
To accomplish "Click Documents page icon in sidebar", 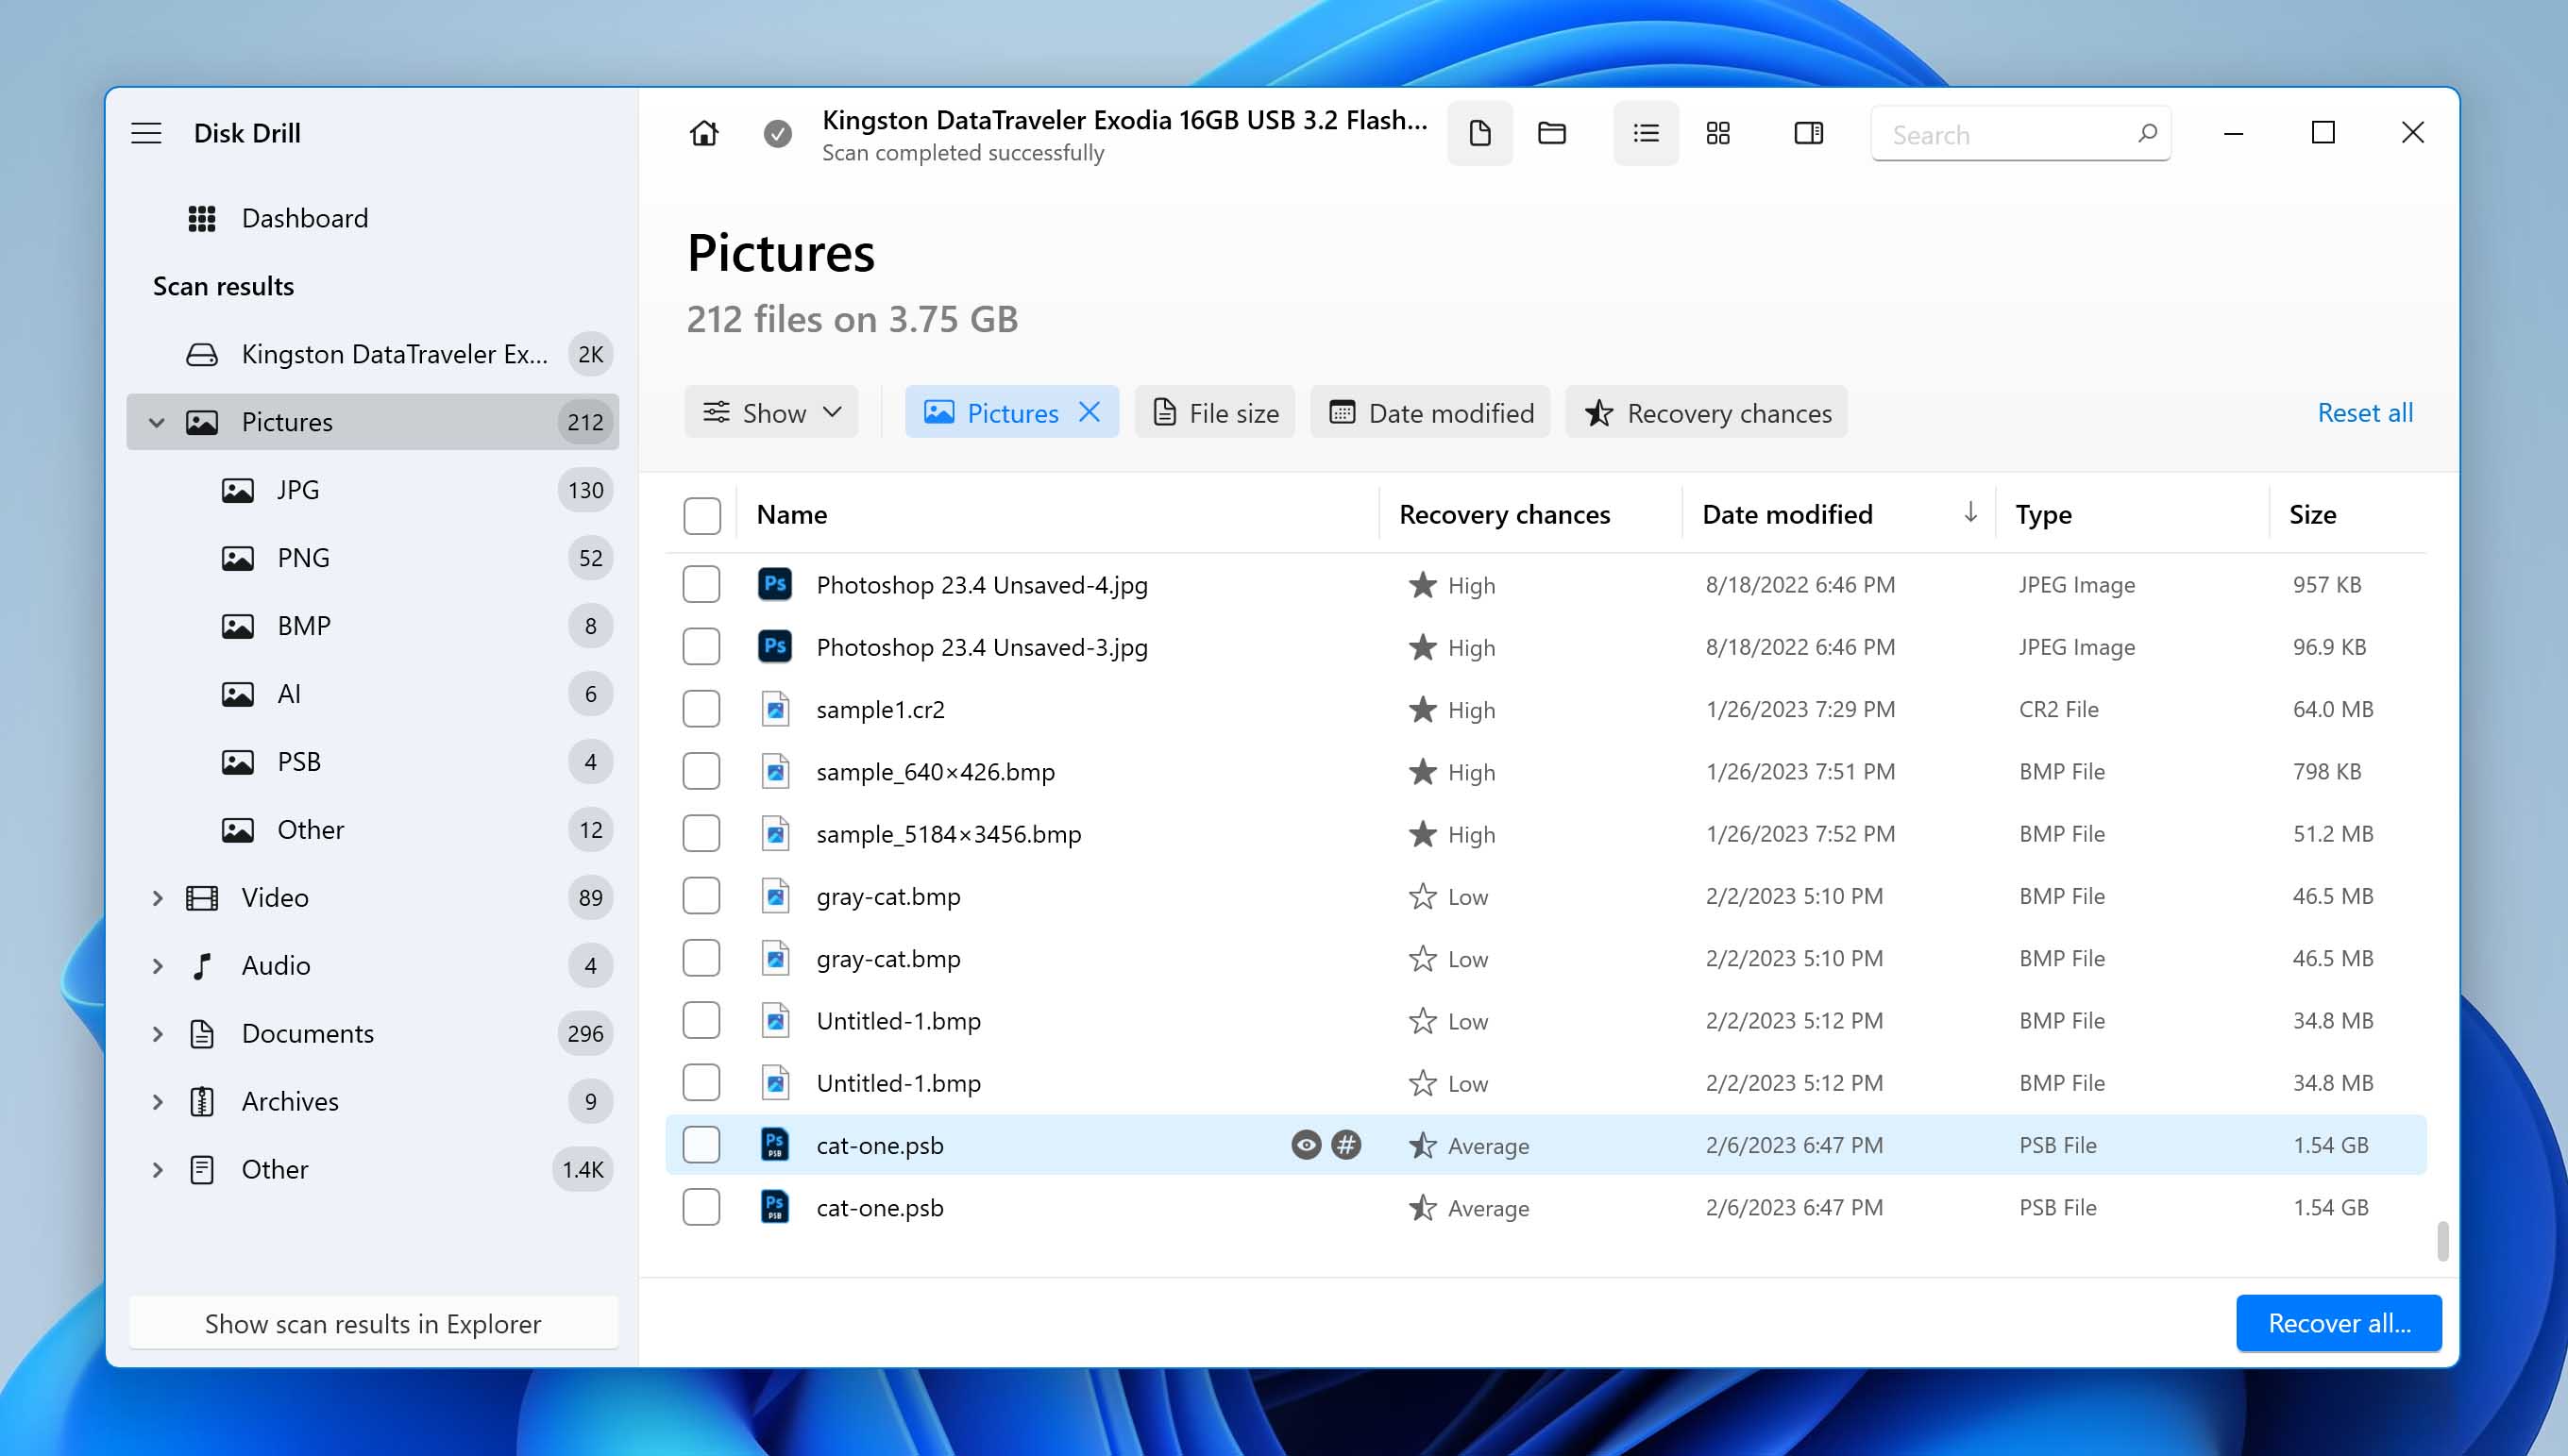I will (202, 1033).
